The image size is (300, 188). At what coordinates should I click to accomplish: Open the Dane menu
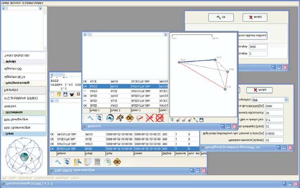pos(13,178)
